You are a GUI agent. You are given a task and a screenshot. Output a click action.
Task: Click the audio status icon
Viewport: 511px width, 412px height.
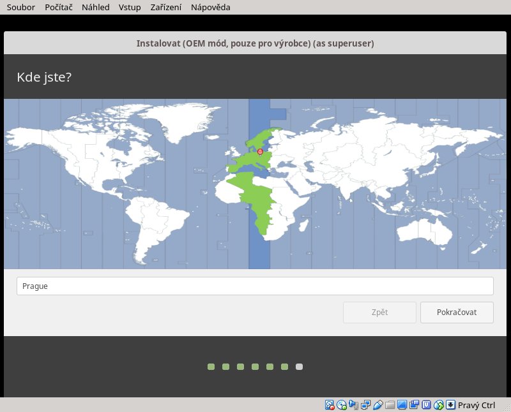[354, 405]
